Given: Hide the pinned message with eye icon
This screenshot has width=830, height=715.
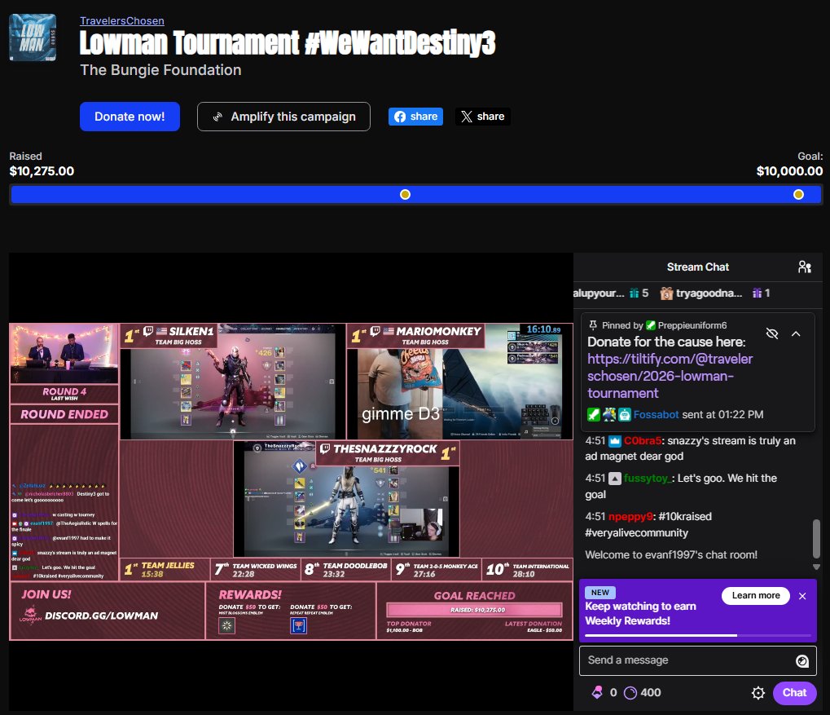Looking at the screenshot, I should (772, 333).
